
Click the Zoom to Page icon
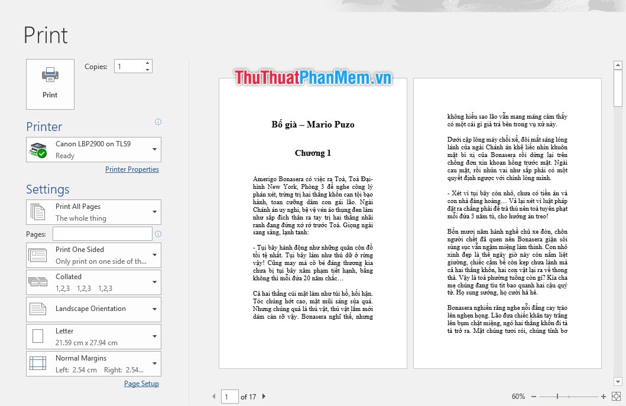tap(617, 397)
